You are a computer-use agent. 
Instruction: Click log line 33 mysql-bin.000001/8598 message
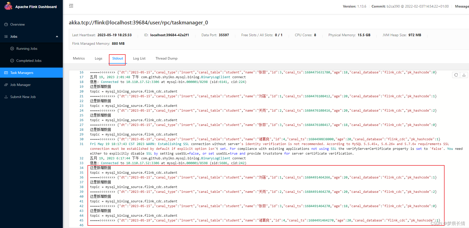(168, 163)
